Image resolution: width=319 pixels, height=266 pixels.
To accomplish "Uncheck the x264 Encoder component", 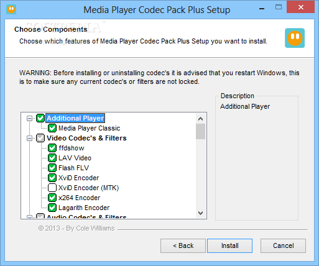I will coord(52,198).
